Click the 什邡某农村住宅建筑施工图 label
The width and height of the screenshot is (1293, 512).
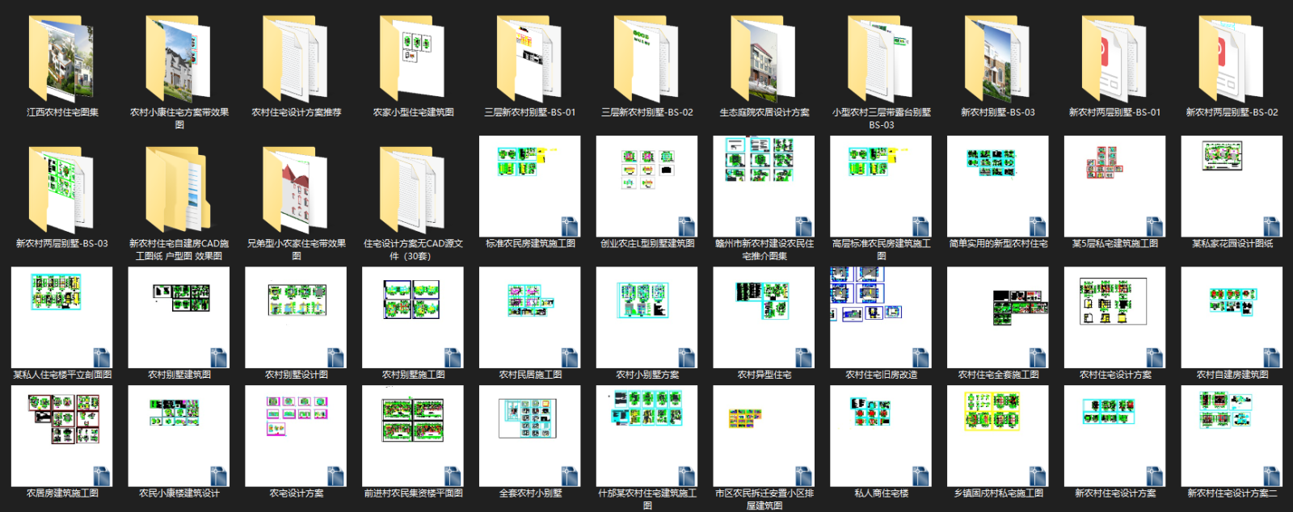tap(647, 499)
